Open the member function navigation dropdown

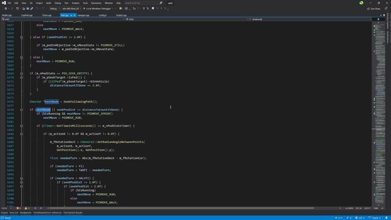click(311, 19)
